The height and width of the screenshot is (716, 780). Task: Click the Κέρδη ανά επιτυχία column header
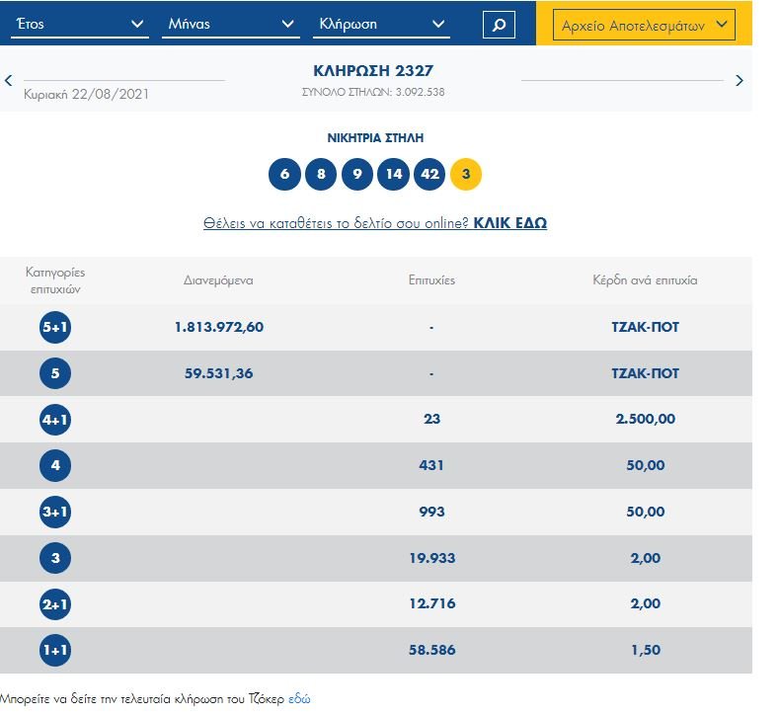pyautogui.click(x=645, y=280)
